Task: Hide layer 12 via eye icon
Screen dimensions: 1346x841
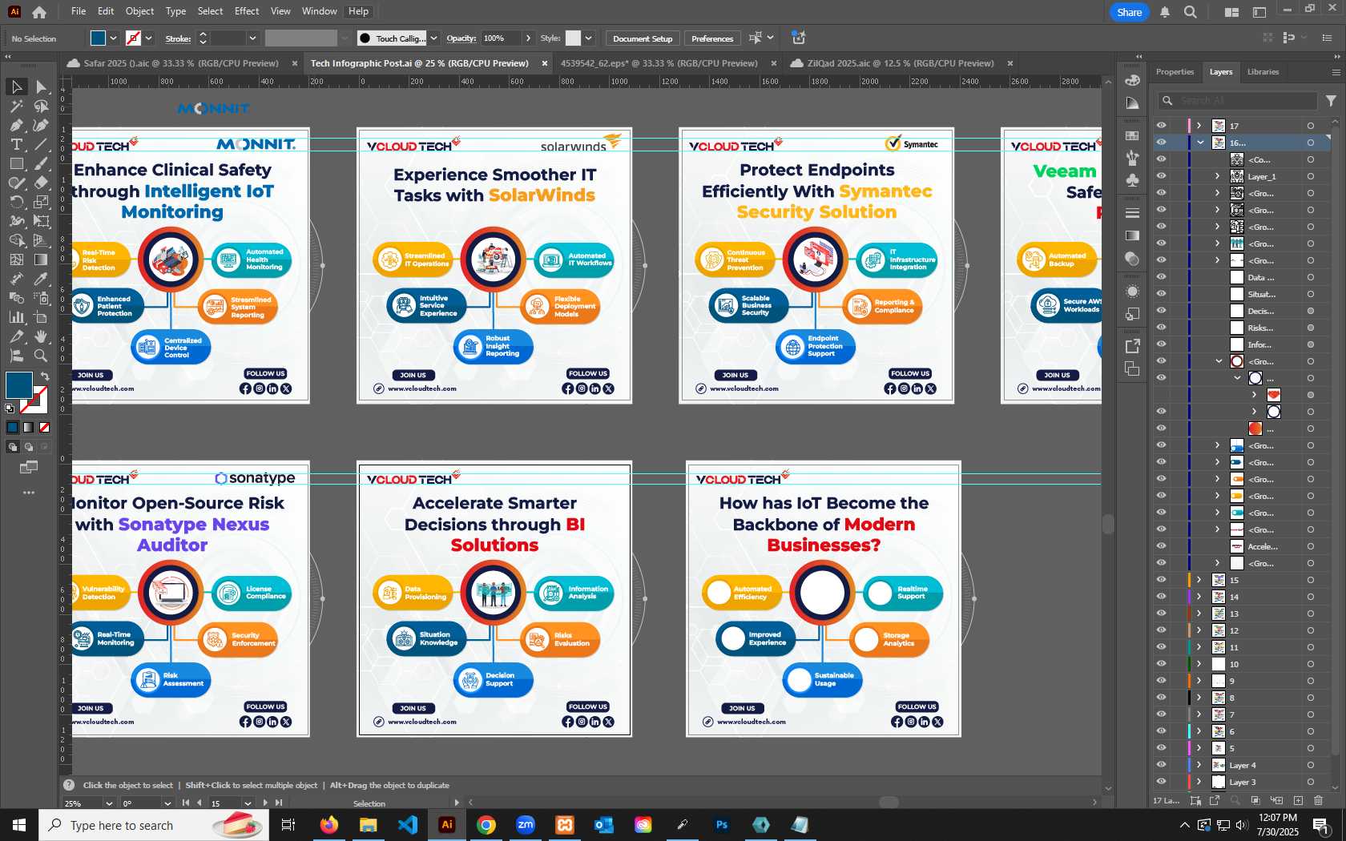Action: click(1161, 630)
